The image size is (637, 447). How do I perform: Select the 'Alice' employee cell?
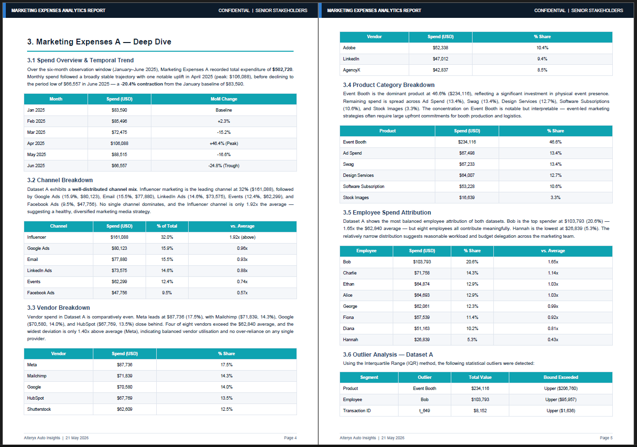[367, 295]
